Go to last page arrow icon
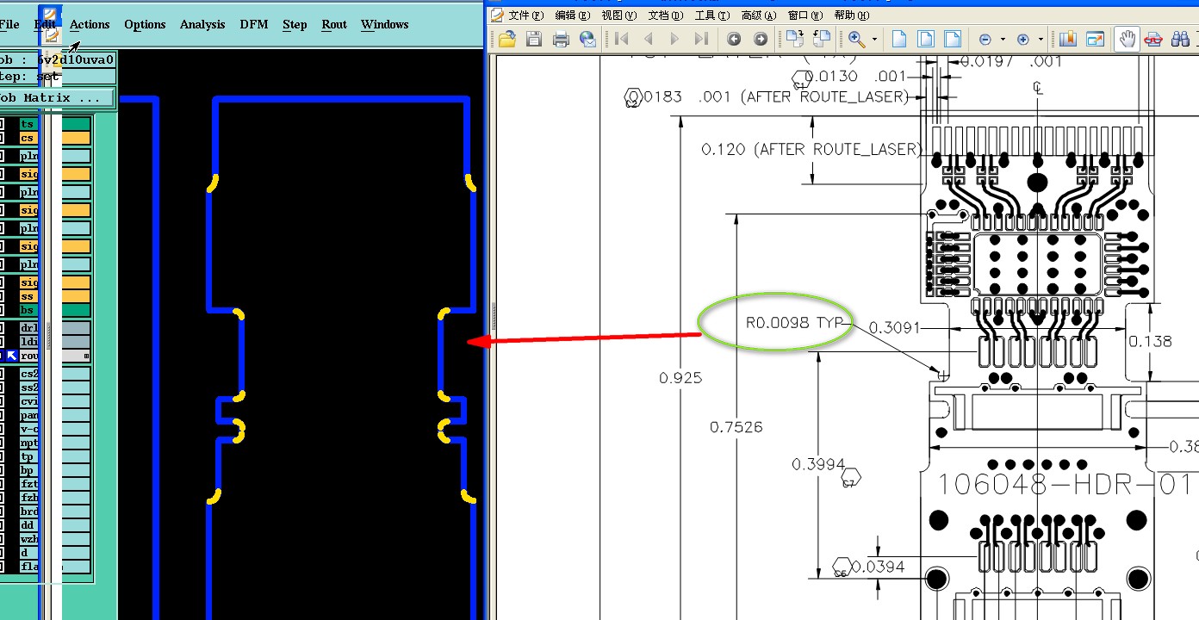This screenshot has height=620, width=1199. tap(701, 39)
